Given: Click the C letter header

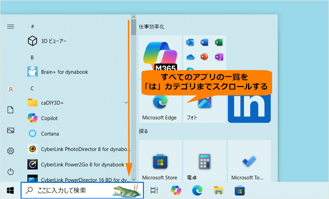Looking at the screenshot, I should coord(32,88).
